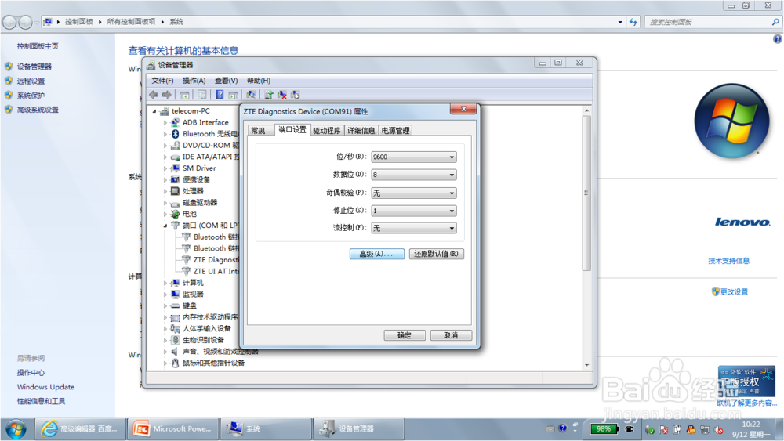This screenshot has width=784, height=441.
Task: Expand the ADB Interface tree node
Action: pos(165,122)
